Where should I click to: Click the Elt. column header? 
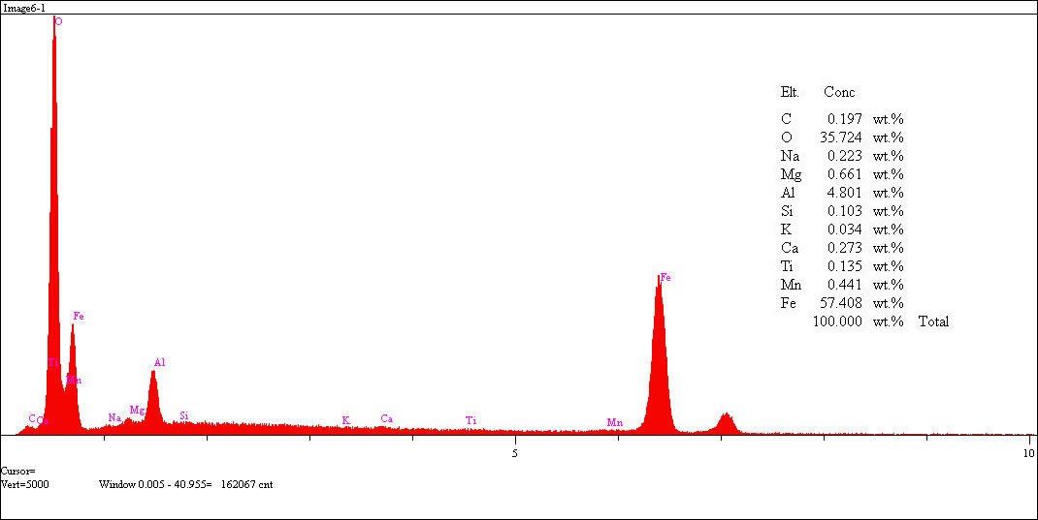tap(790, 92)
